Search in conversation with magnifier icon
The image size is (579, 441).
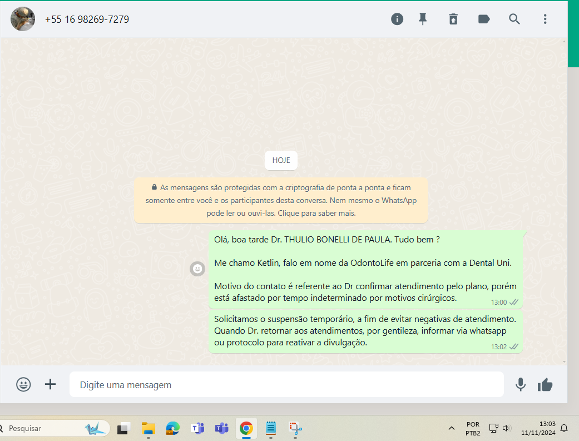[x=514, y=19]
